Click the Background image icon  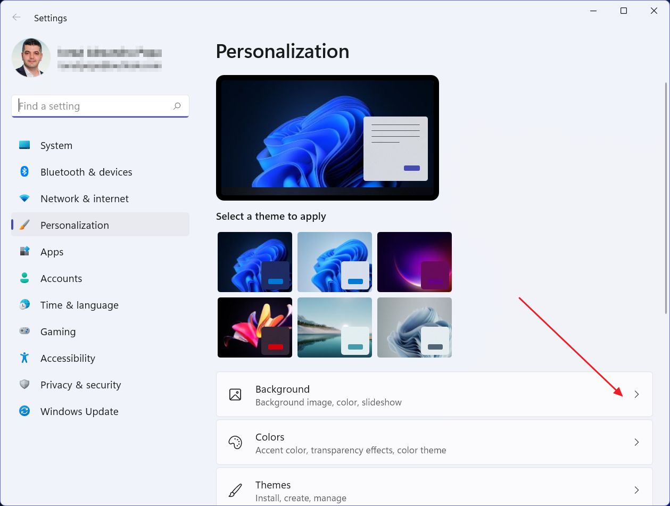click(235, 394)
